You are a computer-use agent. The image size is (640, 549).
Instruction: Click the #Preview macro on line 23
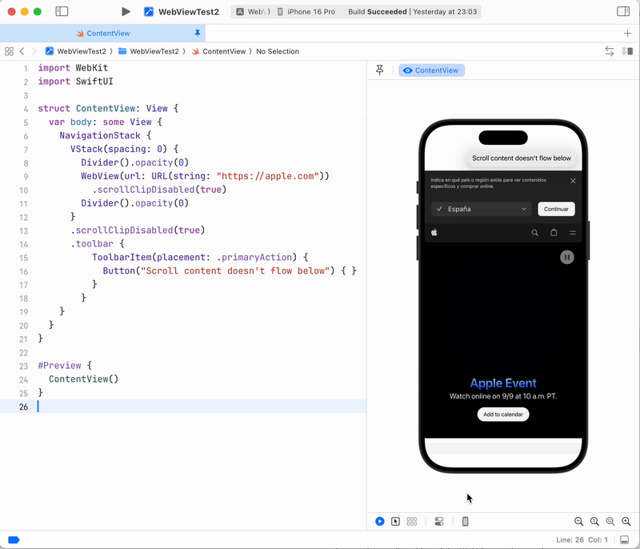click(59, 365)
